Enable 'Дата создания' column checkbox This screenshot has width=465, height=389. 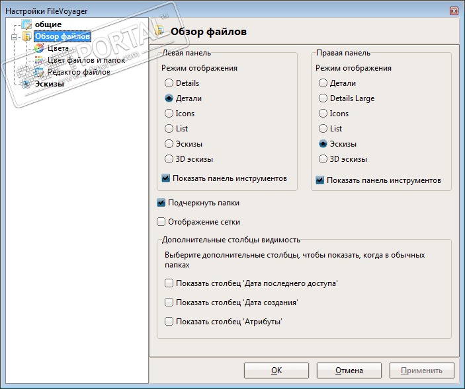point(169,302)
